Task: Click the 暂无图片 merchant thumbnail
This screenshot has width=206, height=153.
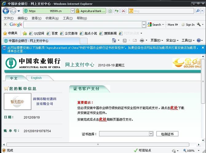Action: [x=17, y=102]
